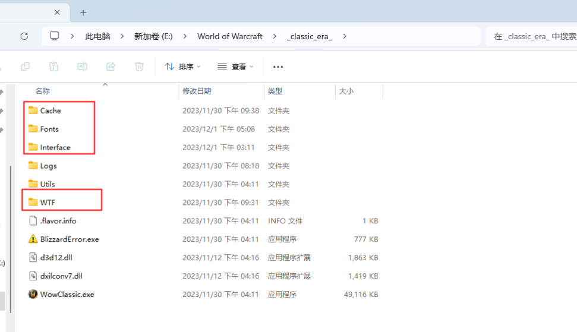Click the paste icon in toolbar
Screen dimensions: 577x332
(53, 67)
